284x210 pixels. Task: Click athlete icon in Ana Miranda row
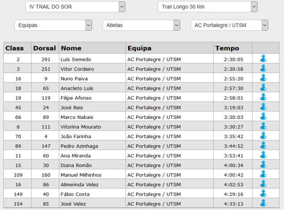(x=263, y=155)
